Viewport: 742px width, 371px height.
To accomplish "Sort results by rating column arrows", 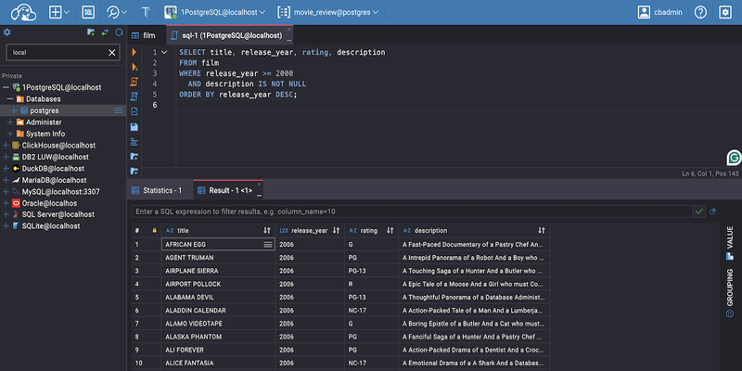I will pos(390,230).
